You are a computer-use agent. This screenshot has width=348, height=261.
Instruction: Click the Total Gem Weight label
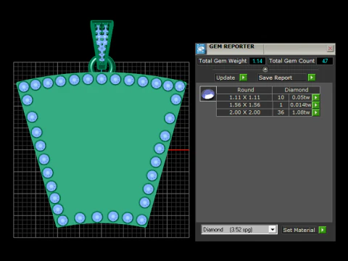pyautogui.click(x=223, y=61)
